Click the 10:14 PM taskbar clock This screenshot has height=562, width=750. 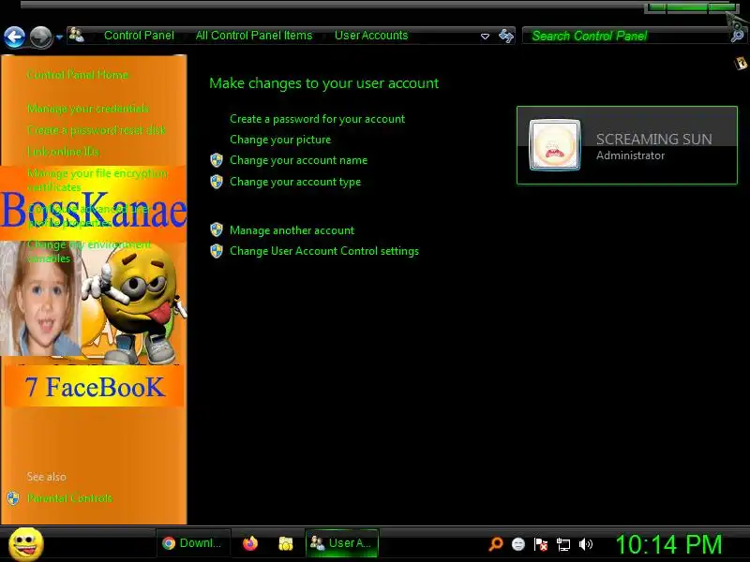(668, 544)
